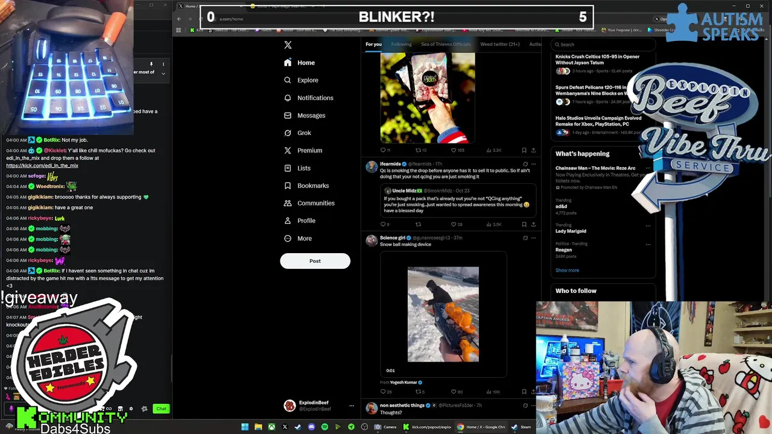
Task: Click the green Chat send button
Action: click(x=161, y=409)
